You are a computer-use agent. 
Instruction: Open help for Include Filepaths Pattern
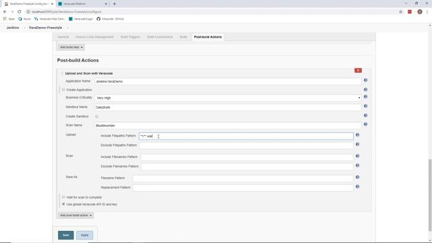[x=357, y=135]
